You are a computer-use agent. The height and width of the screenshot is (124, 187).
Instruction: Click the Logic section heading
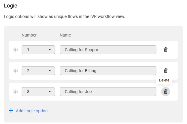pos(11,6)
